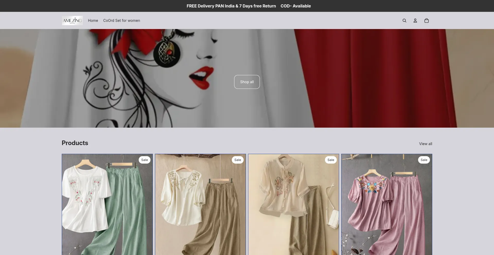This screenshot has height=255, width=494.
Task: Select the cream top olive pants set
Action: [200, 205]
